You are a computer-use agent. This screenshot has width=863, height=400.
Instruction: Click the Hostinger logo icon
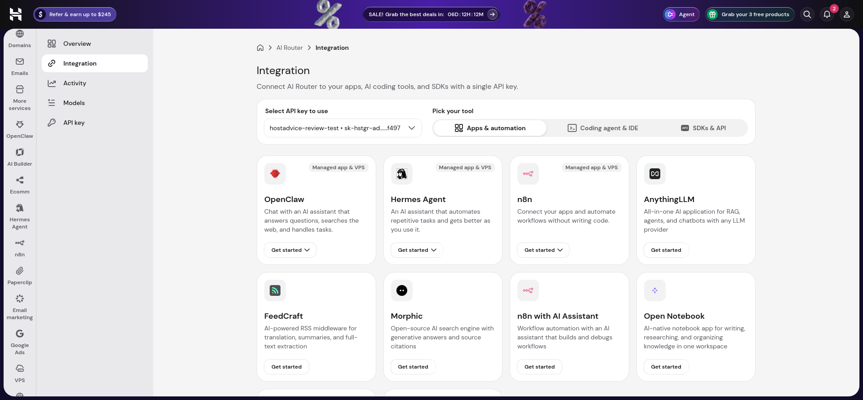16,14
